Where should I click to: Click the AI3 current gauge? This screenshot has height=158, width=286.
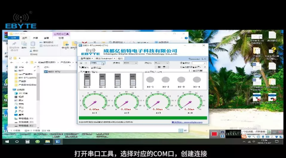click(158, 101)
